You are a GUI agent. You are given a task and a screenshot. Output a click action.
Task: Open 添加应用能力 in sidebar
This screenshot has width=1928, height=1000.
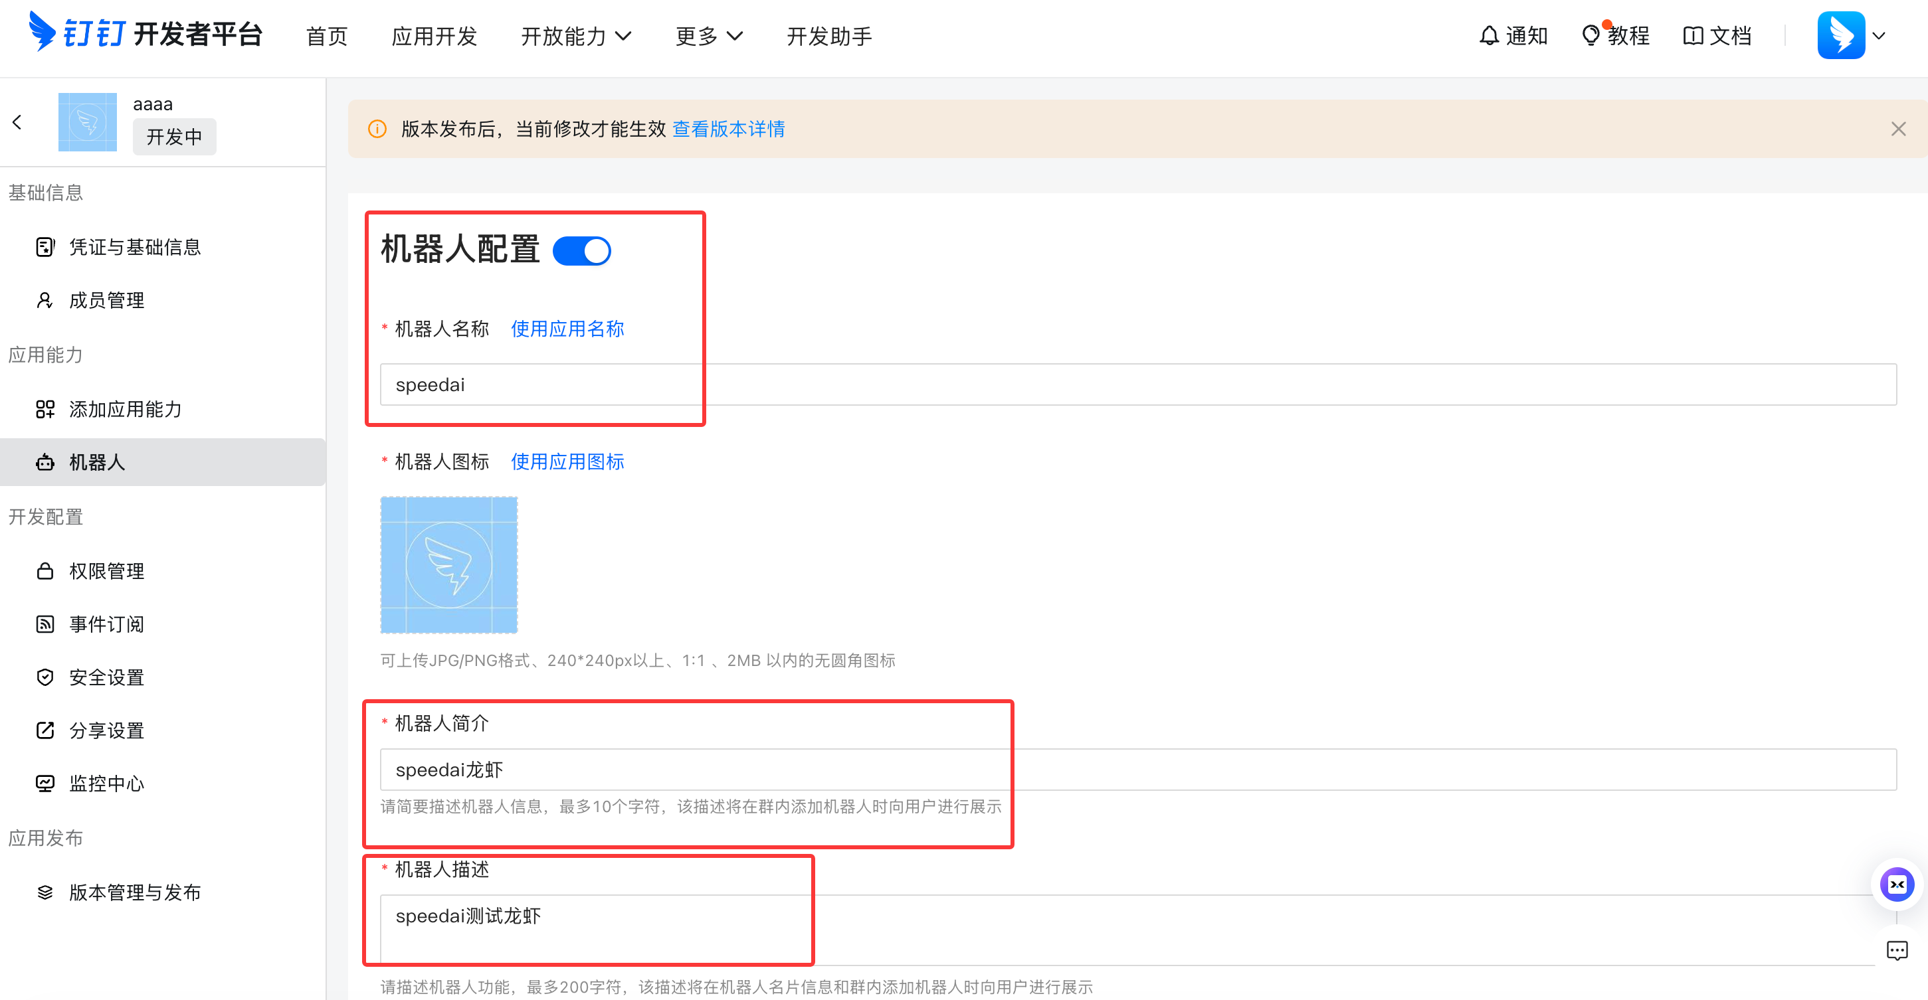point(162,409)
